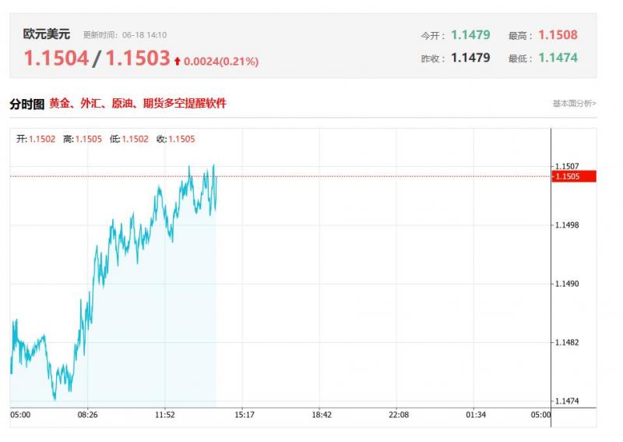Open the 基本面分析 link
The image size is (623, 442).
click(x=574, y=104)
